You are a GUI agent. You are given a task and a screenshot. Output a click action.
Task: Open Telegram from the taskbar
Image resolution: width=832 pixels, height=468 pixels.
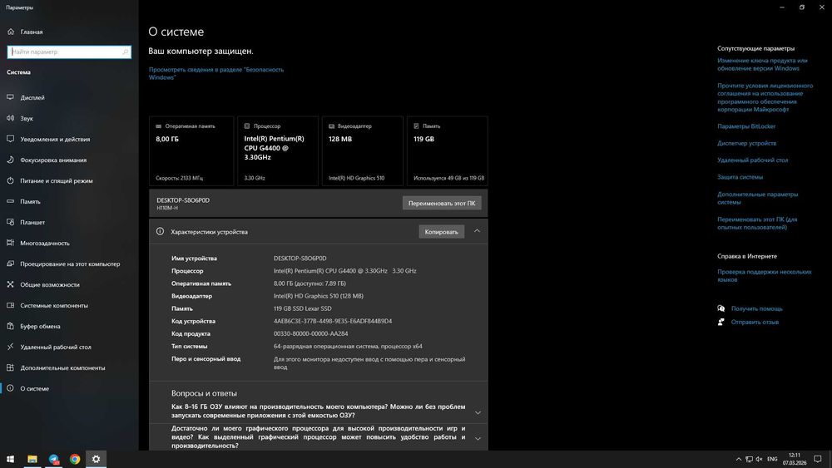(53, 459)
